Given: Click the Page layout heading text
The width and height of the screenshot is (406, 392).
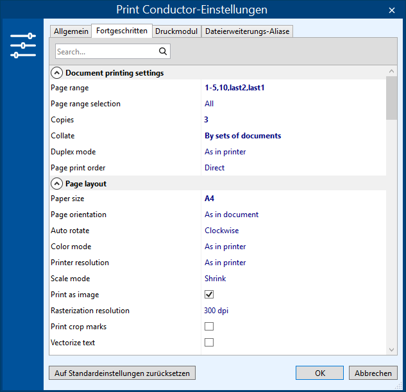Looking at the screenshot, I should coord(86,184).
